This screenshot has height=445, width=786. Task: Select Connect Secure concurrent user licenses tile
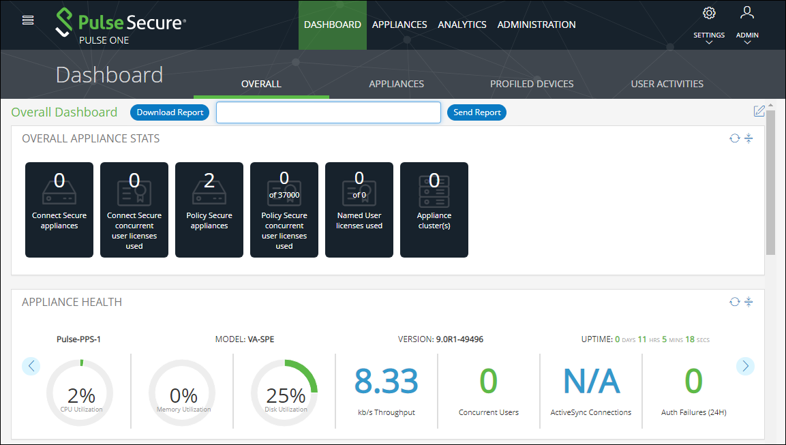[134, 210]
